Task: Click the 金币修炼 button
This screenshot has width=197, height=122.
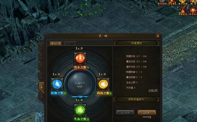Action: point(125,113)
